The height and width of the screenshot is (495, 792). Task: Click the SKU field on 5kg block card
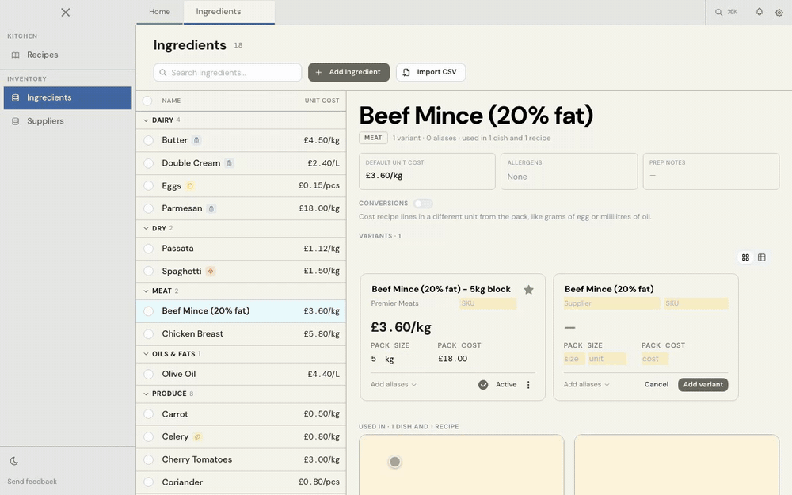(x=488, y=303)
